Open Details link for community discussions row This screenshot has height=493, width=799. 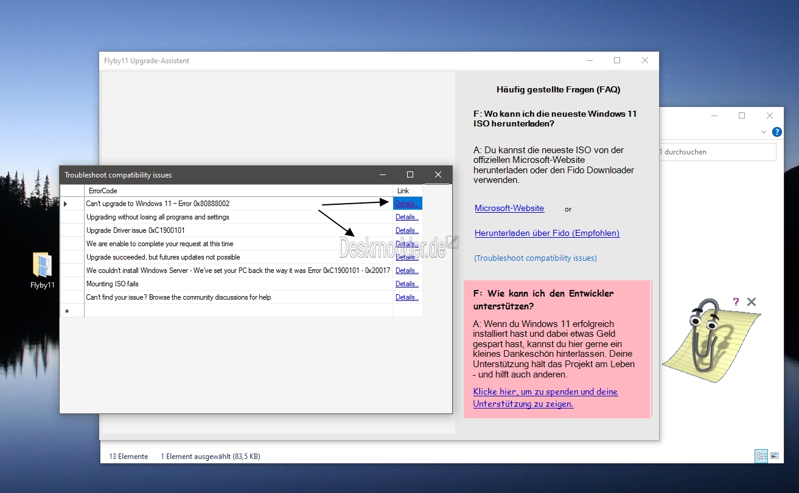click(406, 297)
